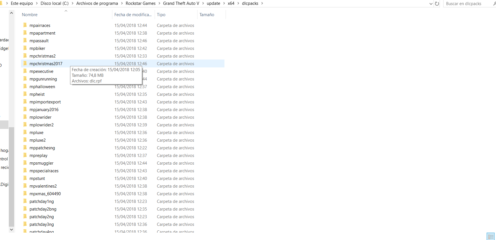
Task: Select the mpexecutive folder icon
Action: [25, 71]
